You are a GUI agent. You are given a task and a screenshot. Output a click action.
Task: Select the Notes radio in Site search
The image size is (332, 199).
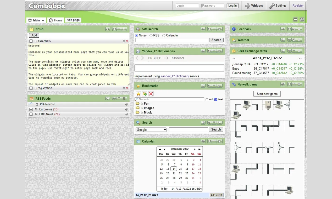point(137,36)
